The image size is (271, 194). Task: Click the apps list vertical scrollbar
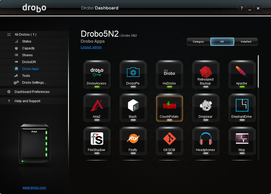coord(258,72)
